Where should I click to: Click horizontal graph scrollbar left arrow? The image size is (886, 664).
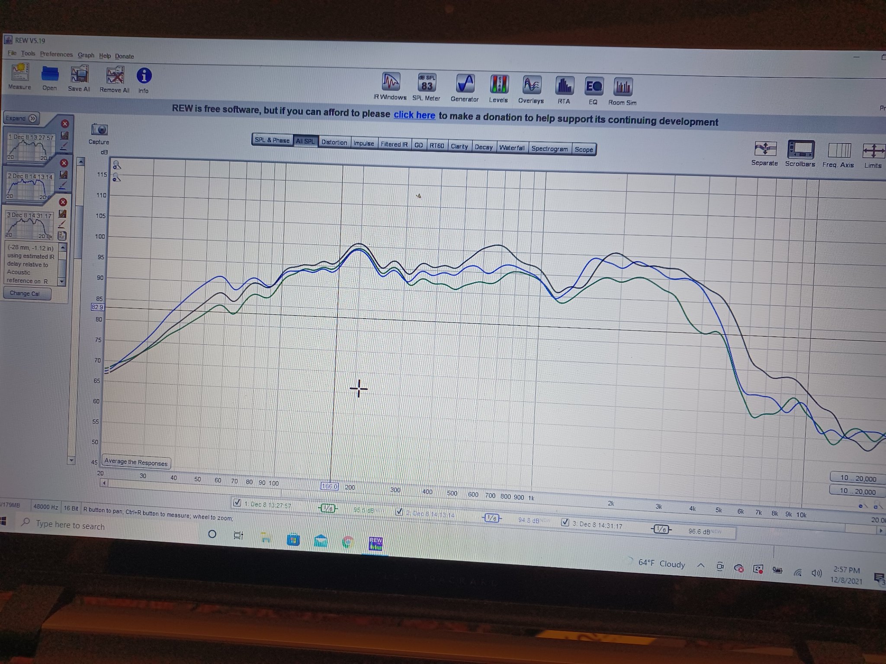tap(104, 482)
